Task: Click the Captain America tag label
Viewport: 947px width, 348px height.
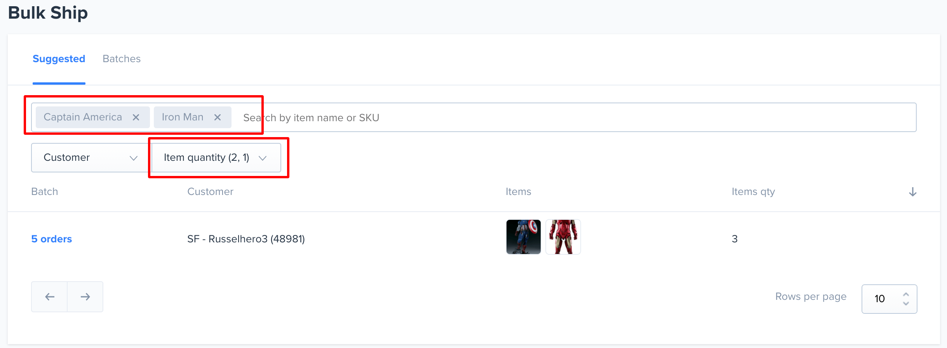Action: point(83,117)
